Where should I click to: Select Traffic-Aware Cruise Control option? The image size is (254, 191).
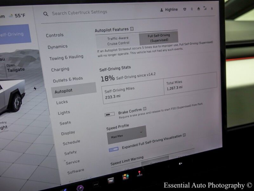click(x=118, y=41)
